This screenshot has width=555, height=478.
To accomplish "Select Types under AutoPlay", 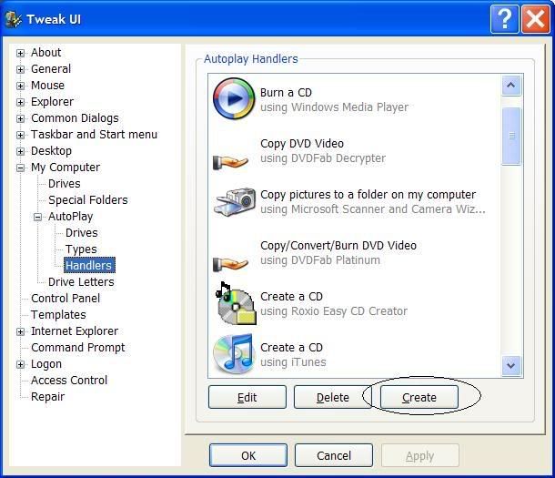I will point(81,249).
